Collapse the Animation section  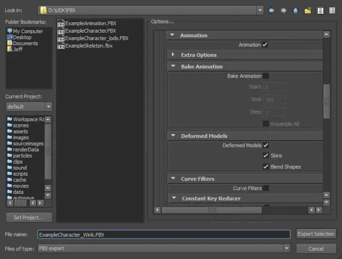click(173, 35)
